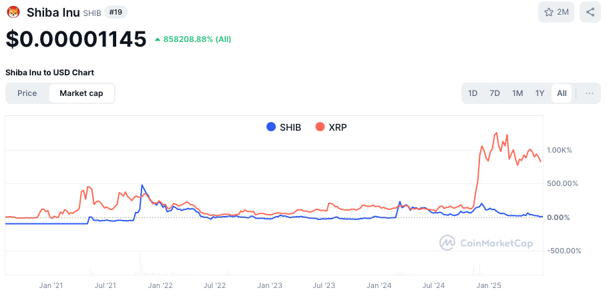This screenshot has height=296, width=607.
Task: Click the SHIB line spike in late 2021
Action: (x=142, y=185)
